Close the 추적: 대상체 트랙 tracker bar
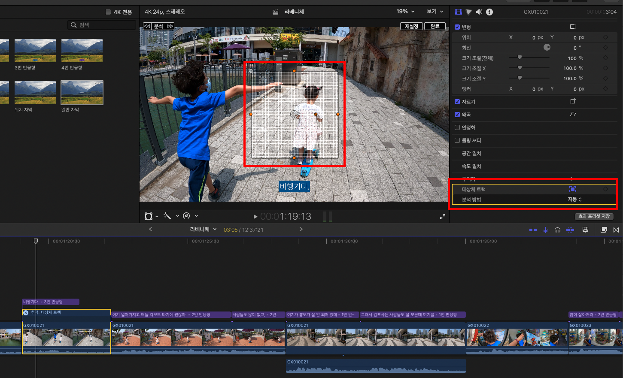This screenshot has width=623, height=378. pos(26,313)
